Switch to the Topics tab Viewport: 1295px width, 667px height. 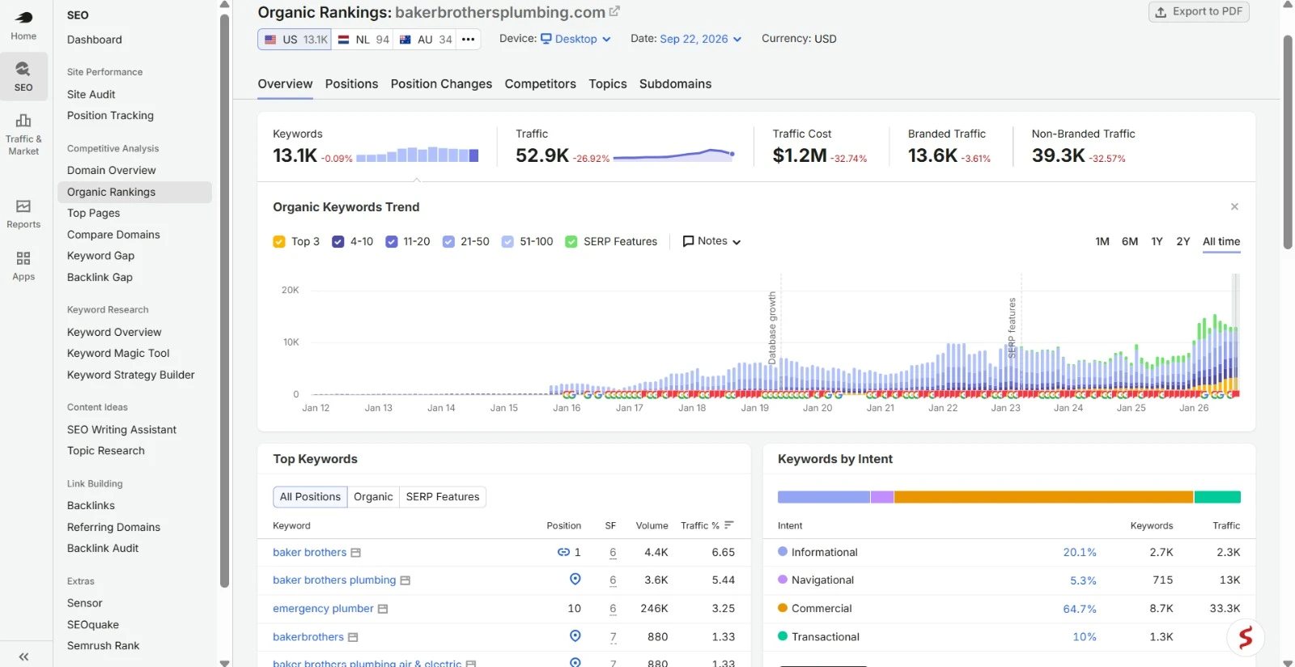(x=608, y=84)
